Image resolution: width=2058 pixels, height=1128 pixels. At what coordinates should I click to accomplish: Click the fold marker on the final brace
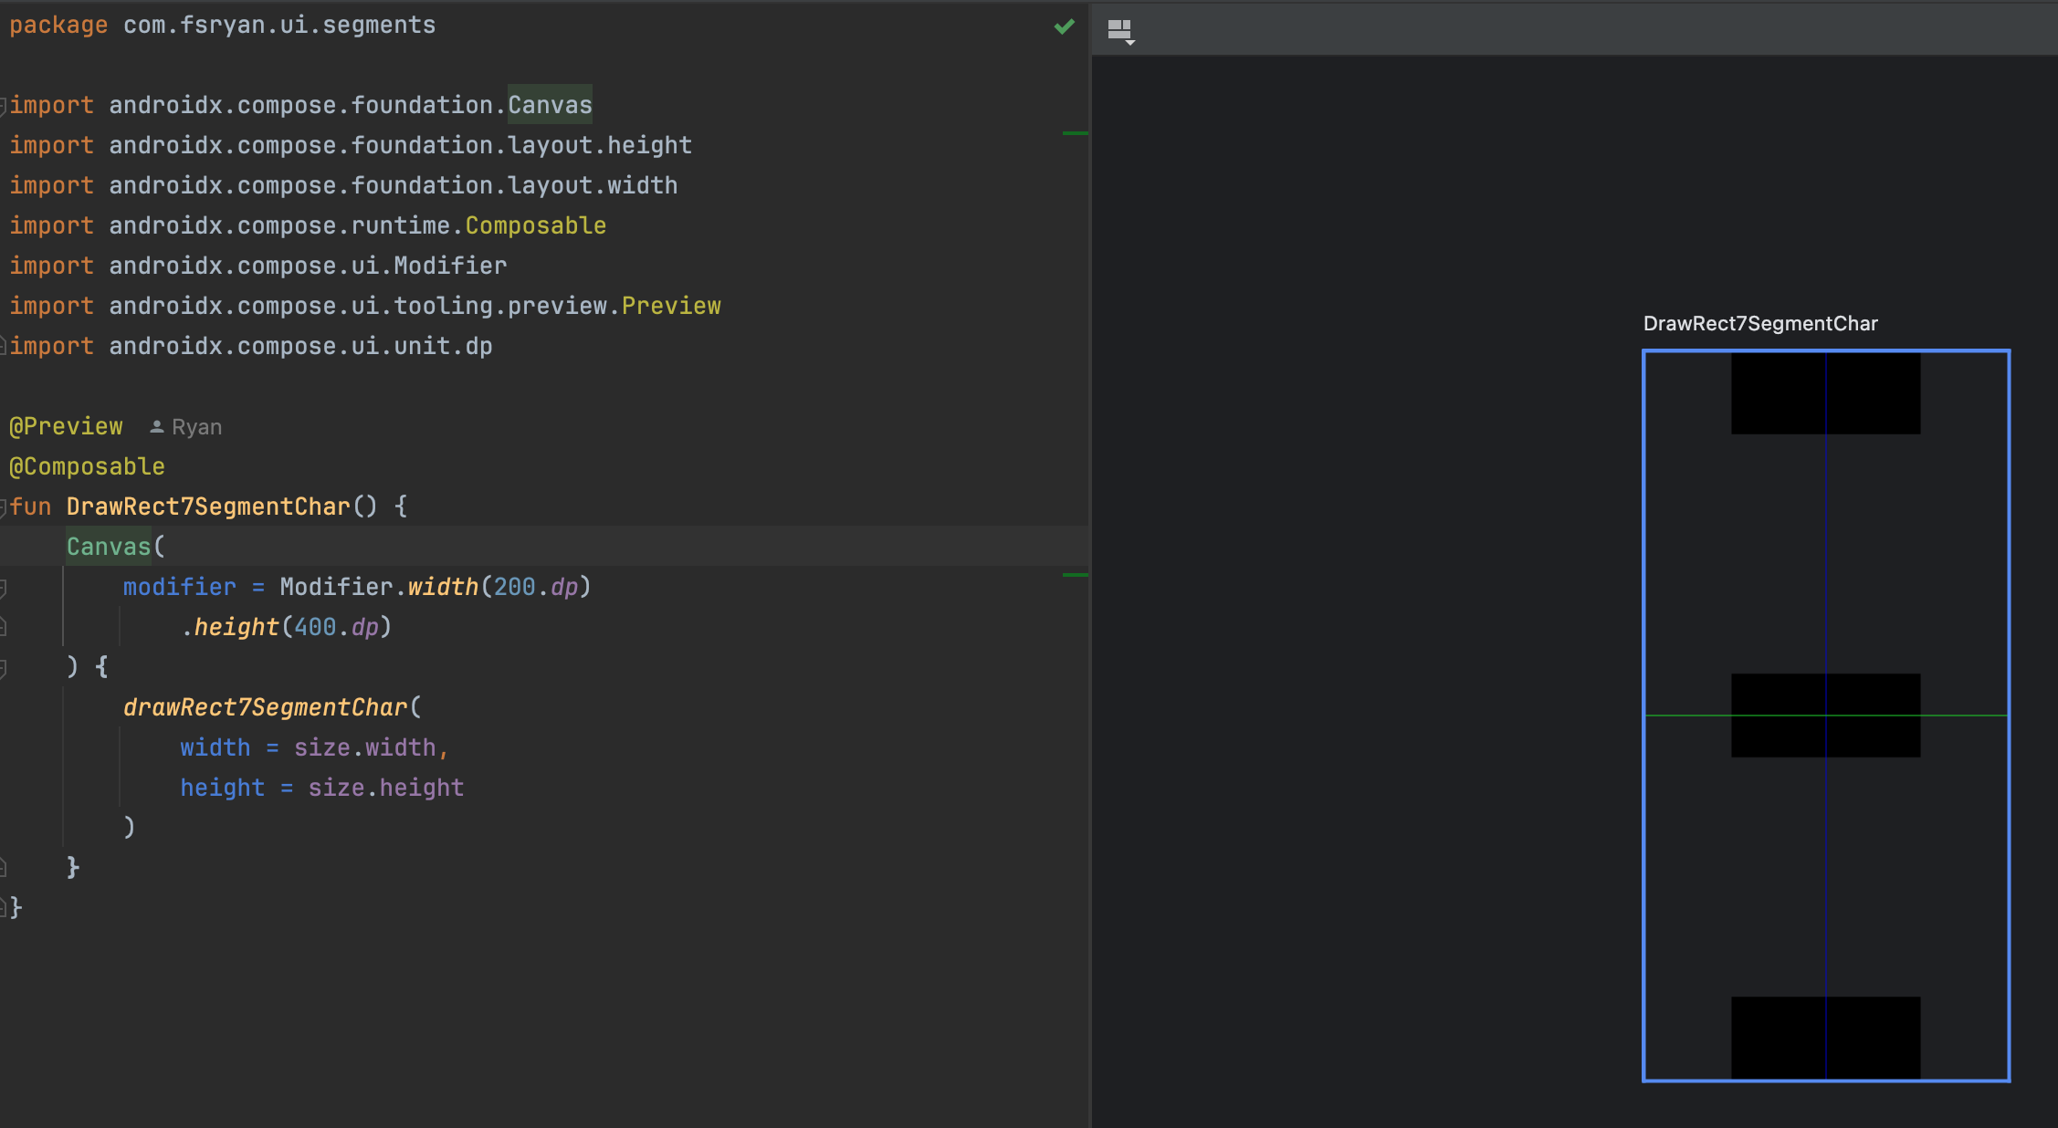click(4, 907)
